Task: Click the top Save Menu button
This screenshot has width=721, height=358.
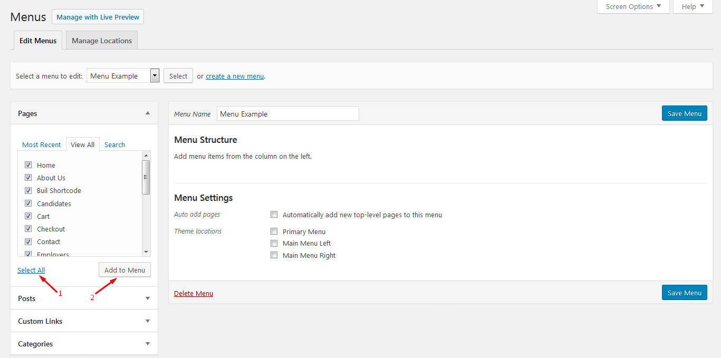Action: (684, 113)
